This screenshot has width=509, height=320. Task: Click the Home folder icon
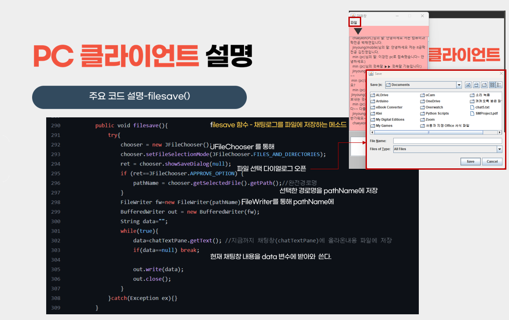(x=476, y=85)
